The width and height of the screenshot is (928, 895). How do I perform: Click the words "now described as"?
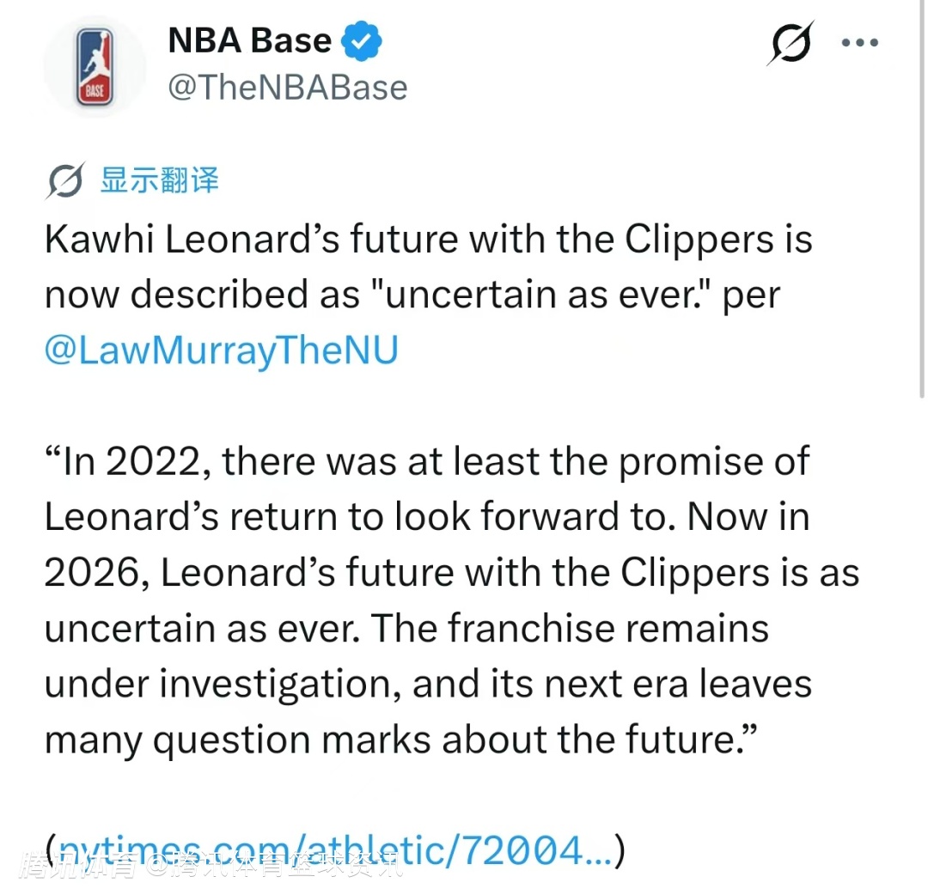coord(202,295)
